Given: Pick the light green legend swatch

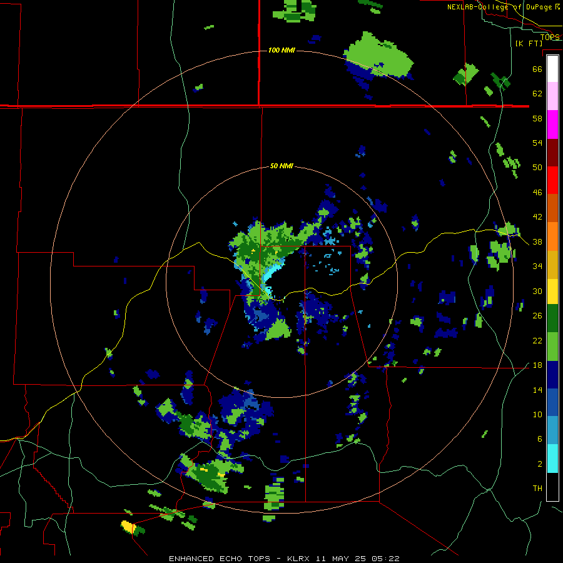Looking at the screenshot, I should point(552,347).
